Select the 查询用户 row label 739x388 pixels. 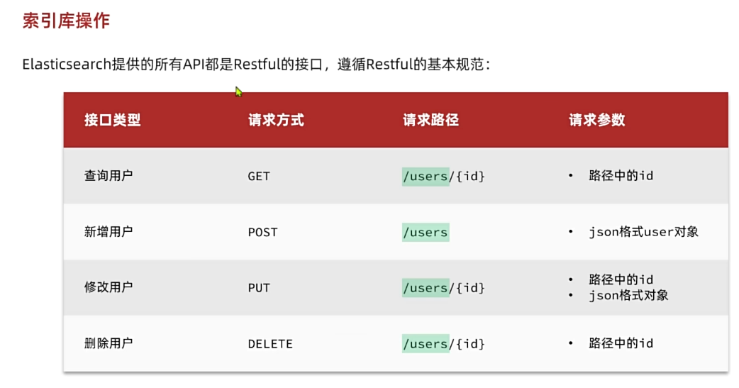pyautogui.click(x=109, y=175)
